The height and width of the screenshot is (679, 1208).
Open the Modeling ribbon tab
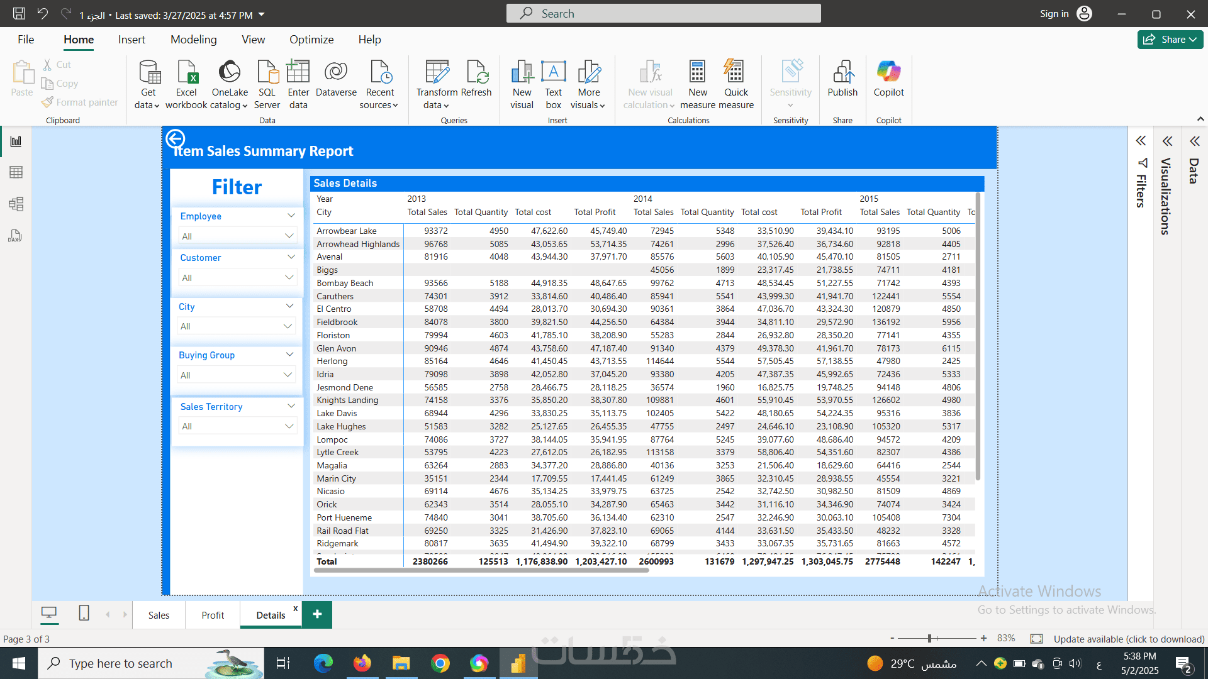click(193, 40)
